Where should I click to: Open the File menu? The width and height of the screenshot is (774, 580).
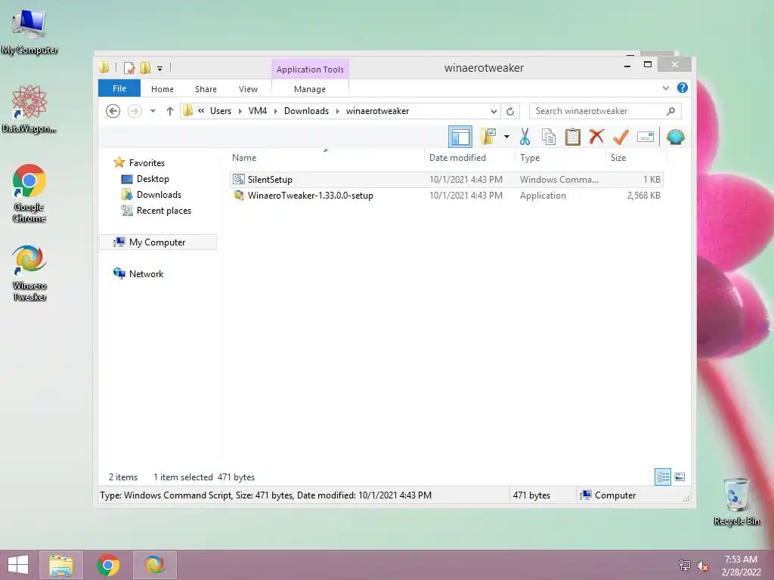coord(119,88)
